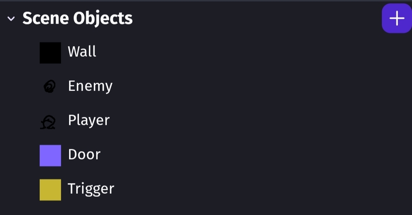Click the Scene Objects header title
The height and width of the screenshot is (215, 412).
(x=77, y=18)
